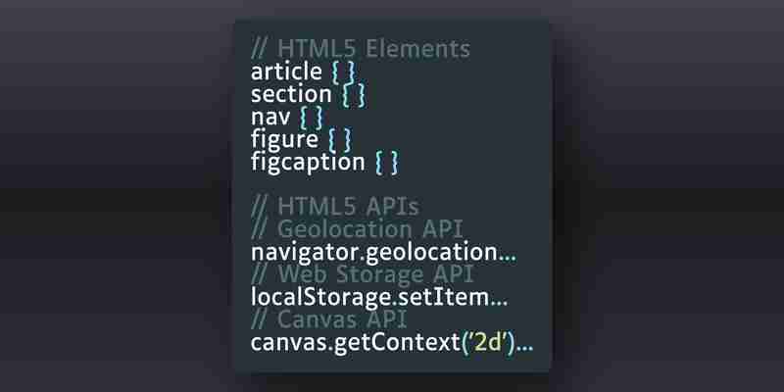Click the word 'section' in the code
The image size is (784, 392).
291,94
